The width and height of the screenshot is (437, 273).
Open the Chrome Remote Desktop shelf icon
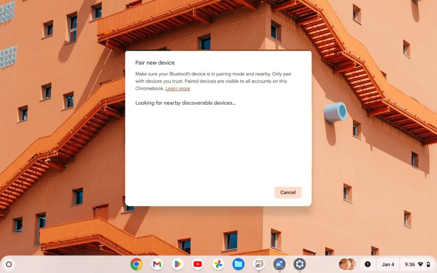pyautogui.click(x=259, y=264)
